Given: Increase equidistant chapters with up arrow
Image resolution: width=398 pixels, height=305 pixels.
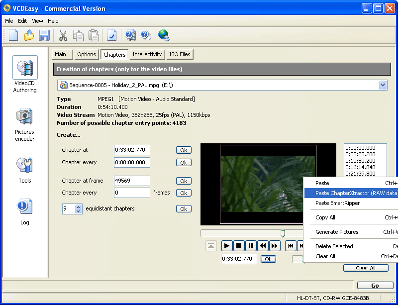Looking at the screenshot, I should [79, 206].
